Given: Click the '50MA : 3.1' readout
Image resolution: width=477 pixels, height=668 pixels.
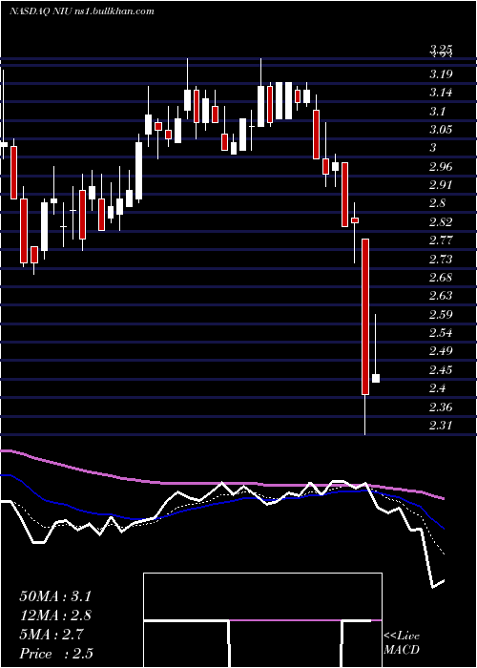Looking at the screenshot, I should pyautogui.click(x=55, y=596).
